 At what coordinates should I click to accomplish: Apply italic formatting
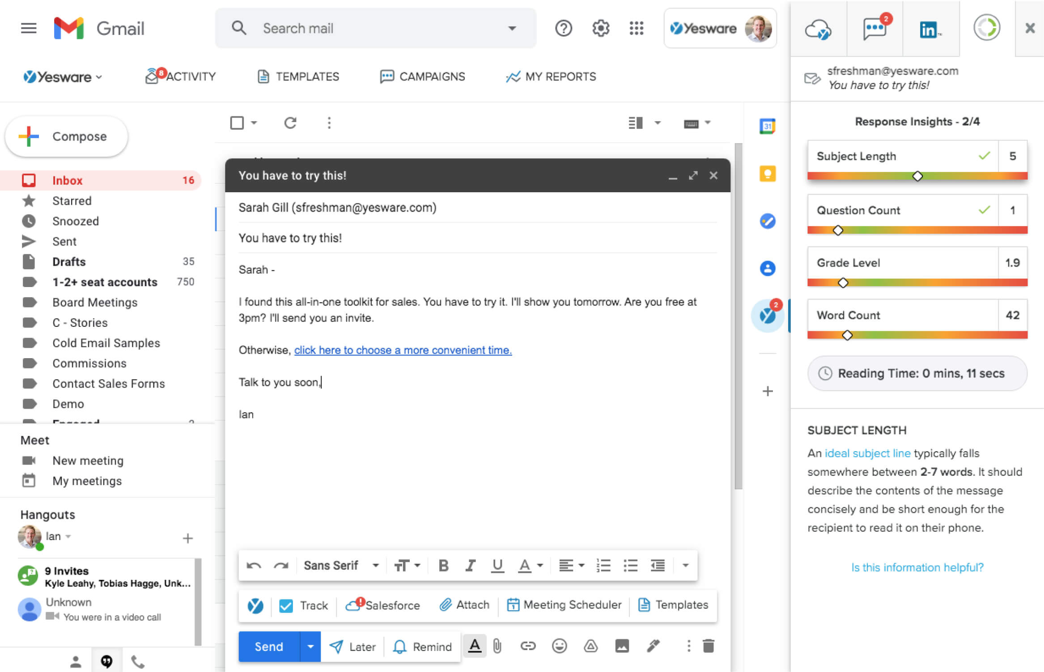[x=470, y=566]
